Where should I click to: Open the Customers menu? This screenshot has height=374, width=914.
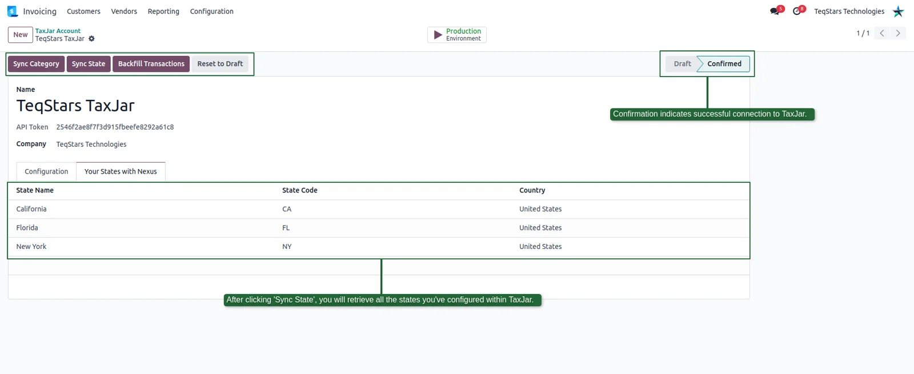83,11
